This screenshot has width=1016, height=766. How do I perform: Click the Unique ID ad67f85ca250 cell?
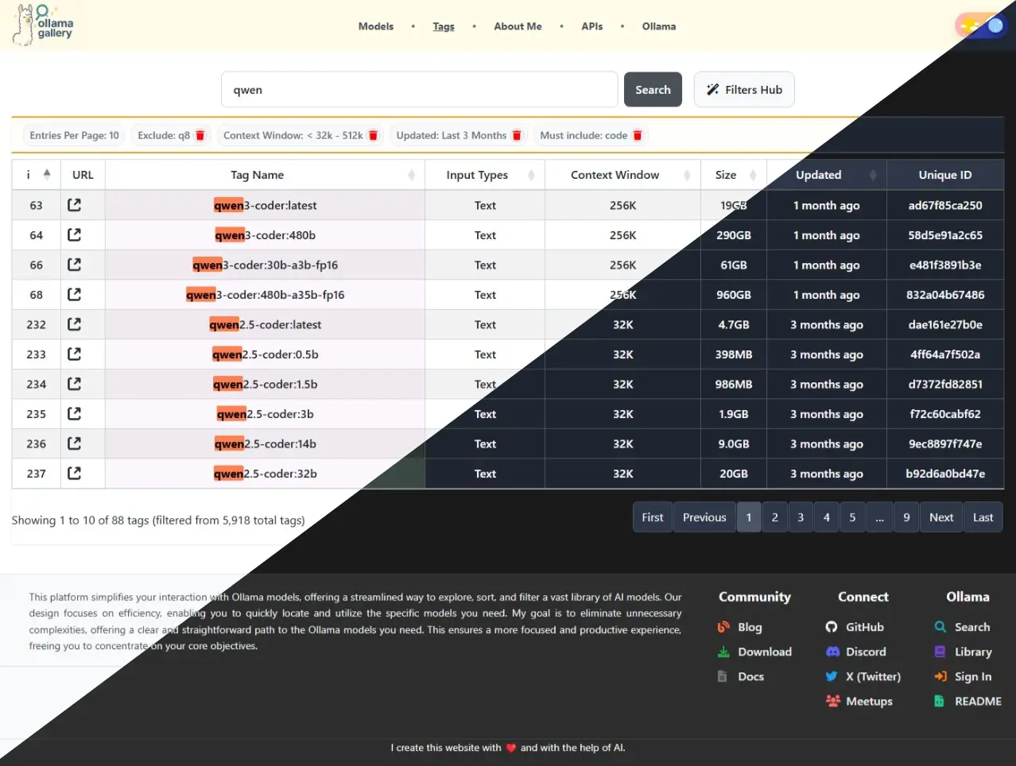tap(945, 205)
